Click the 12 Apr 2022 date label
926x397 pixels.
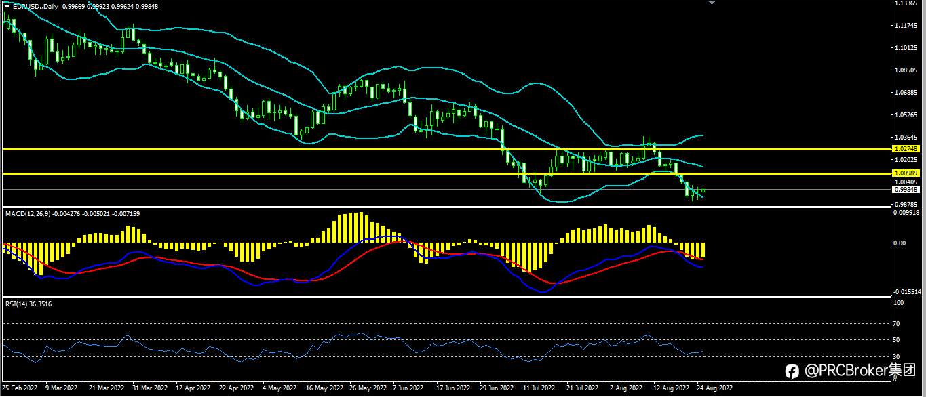click(193, 389)
